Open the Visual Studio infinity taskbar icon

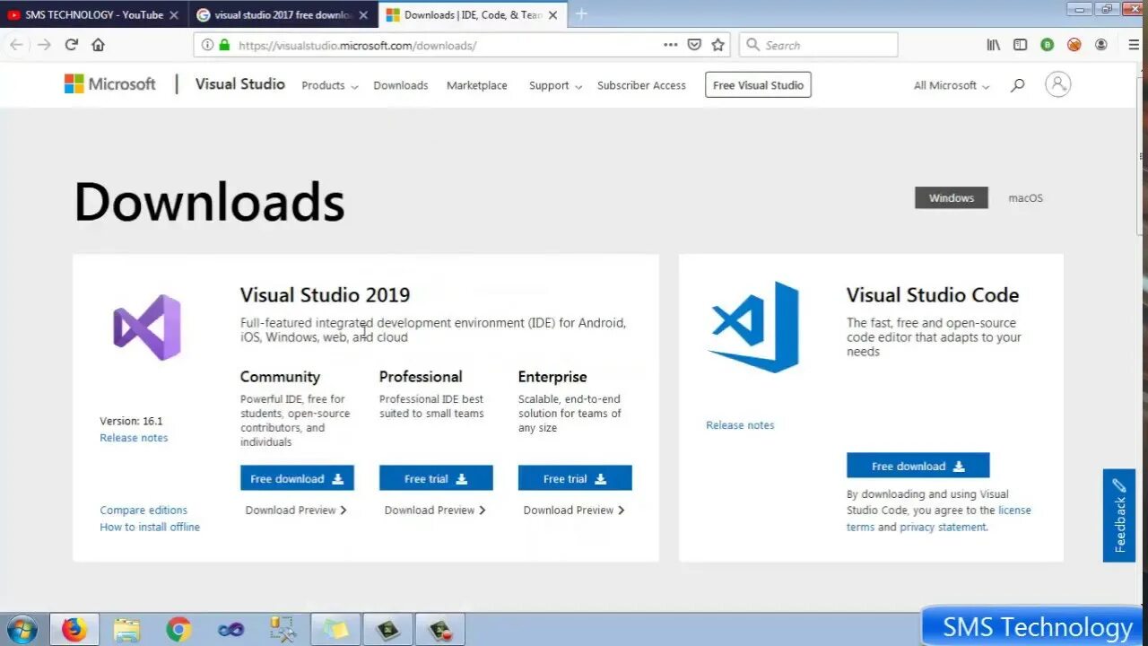pos(230,630)
